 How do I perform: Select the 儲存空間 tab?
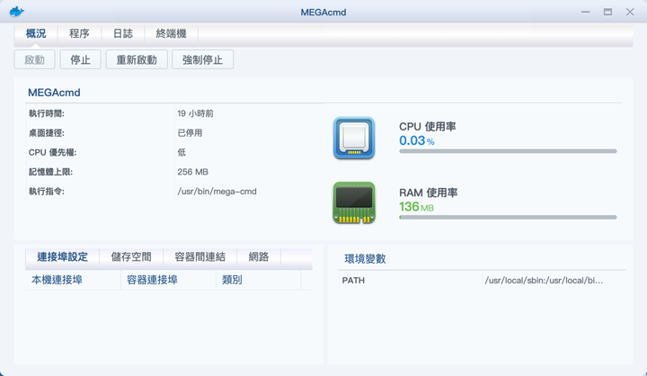point(131,257)
